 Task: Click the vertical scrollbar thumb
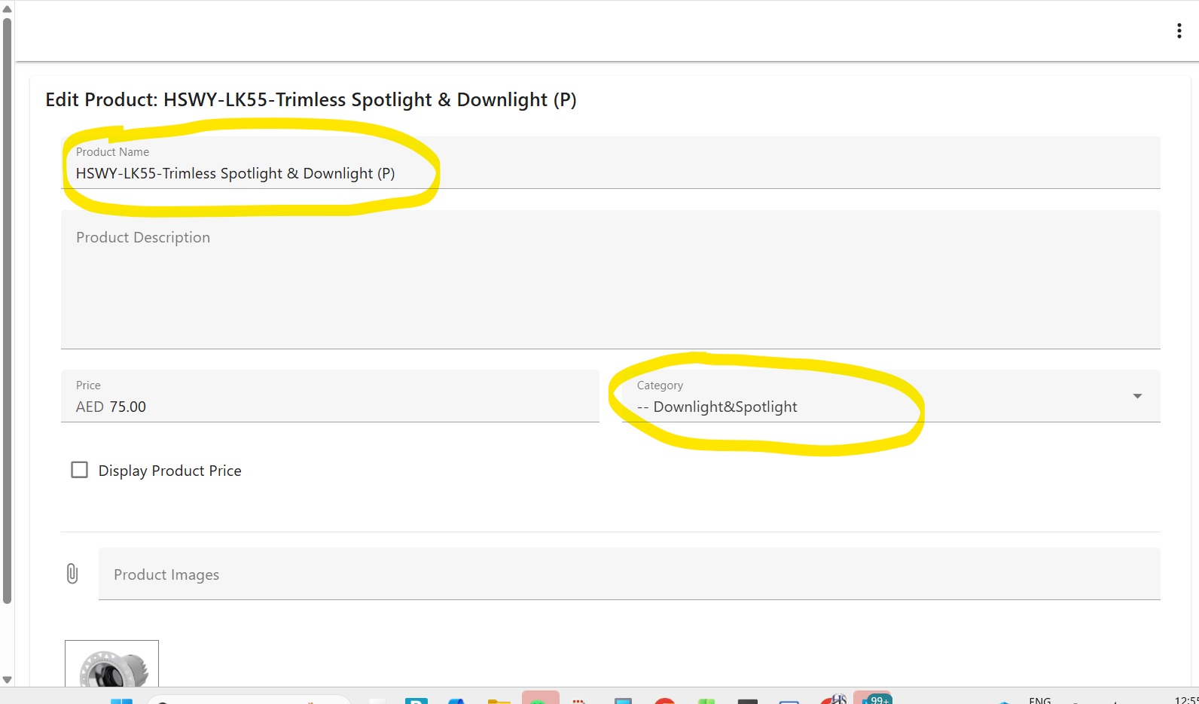(x=7, y=309)
